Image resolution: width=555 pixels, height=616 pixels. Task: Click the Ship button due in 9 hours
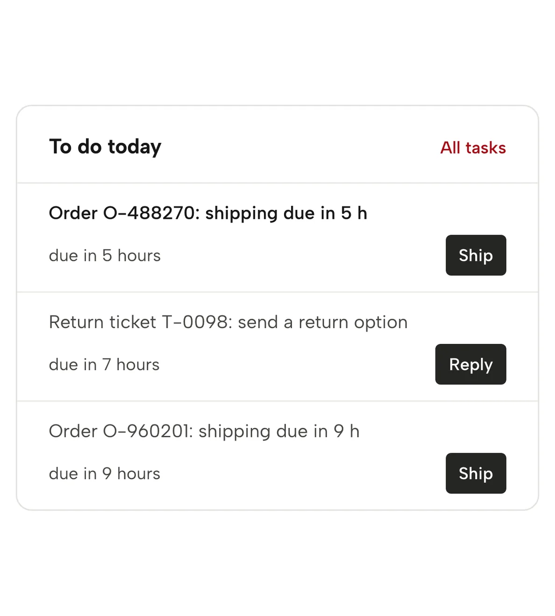pos(476,473)
